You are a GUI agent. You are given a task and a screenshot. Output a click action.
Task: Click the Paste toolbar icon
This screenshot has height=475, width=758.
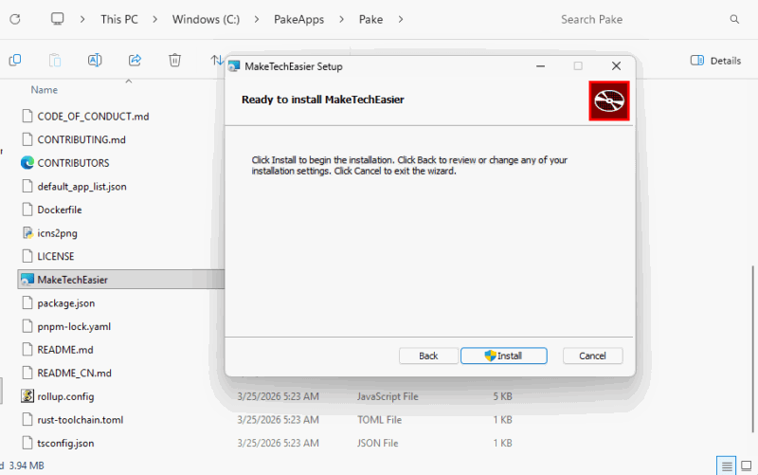pyautogui.click(x=55, y=60)
